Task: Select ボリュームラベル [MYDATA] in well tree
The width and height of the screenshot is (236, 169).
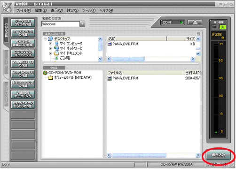Action: [73, 77]
